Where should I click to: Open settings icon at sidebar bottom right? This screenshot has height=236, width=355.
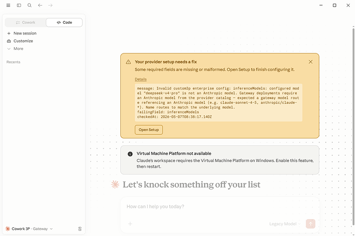80,229
